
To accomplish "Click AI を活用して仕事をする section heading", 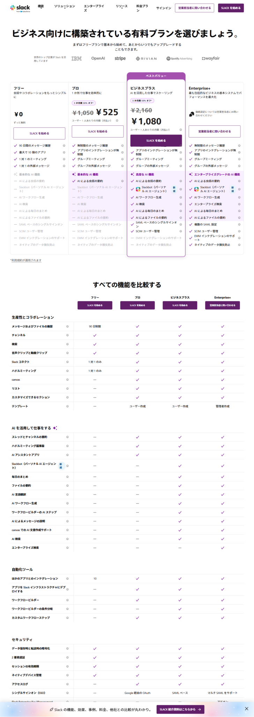I will (x=31, y=428).
